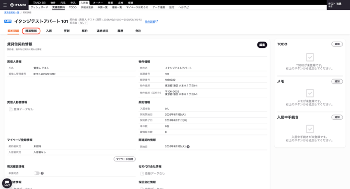Screen dimensions: 350x189
Task: Open the hamburger menu beside the ITANDI logo
Action: point(5,5)
